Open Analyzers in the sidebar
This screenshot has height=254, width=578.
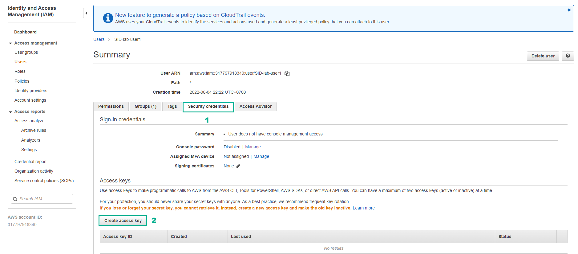click(x=30, y=140)
